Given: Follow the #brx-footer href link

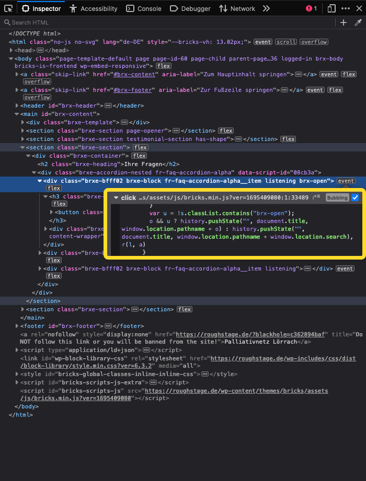Looking at the screenshot, I should 133,90.
